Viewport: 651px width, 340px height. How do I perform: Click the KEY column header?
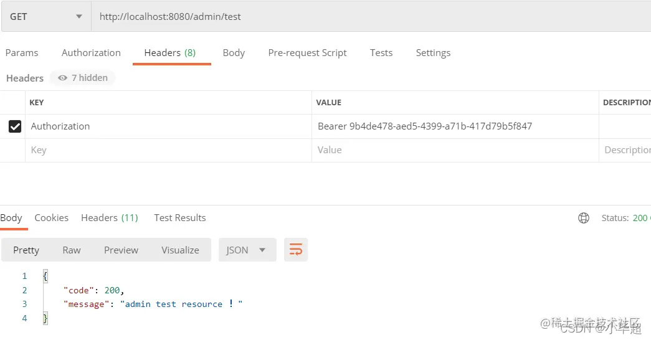pos(37,103)
